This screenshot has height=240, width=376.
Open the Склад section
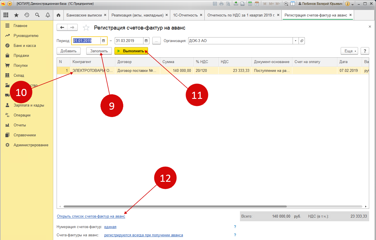tap(19, 75)
